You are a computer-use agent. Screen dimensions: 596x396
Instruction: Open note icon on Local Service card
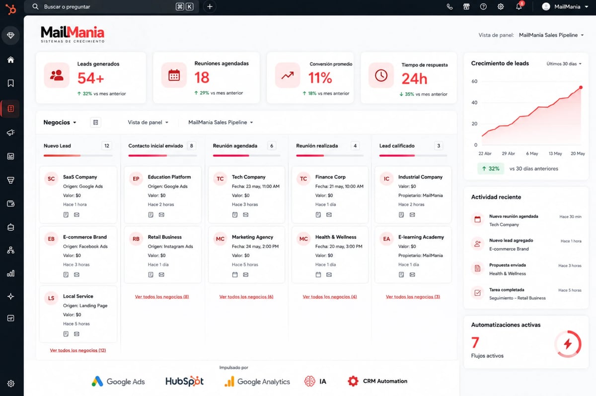66,334
